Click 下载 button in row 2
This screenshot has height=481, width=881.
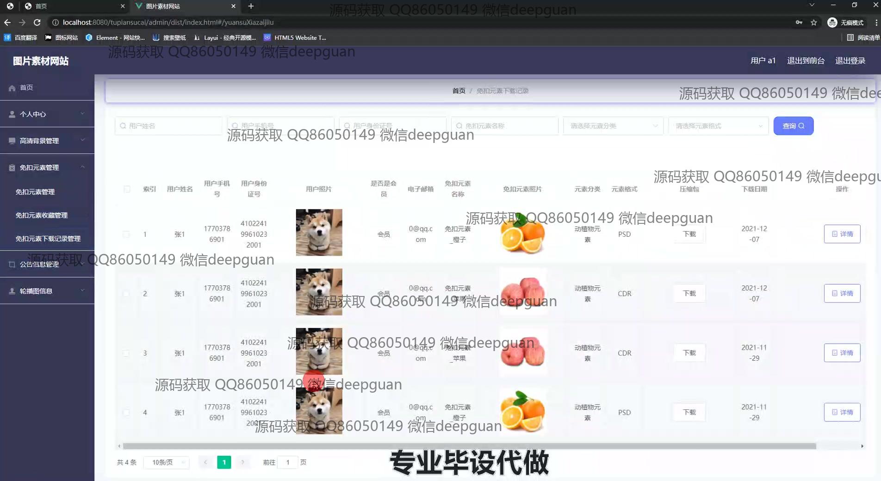689,293
